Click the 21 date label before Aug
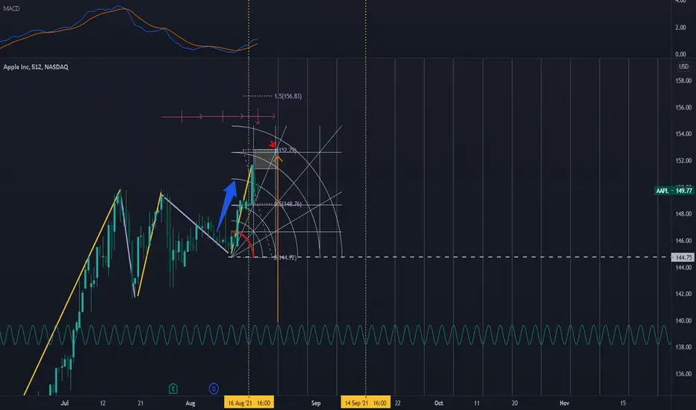The height and width of the screenshot is (410, 696). 140,403
